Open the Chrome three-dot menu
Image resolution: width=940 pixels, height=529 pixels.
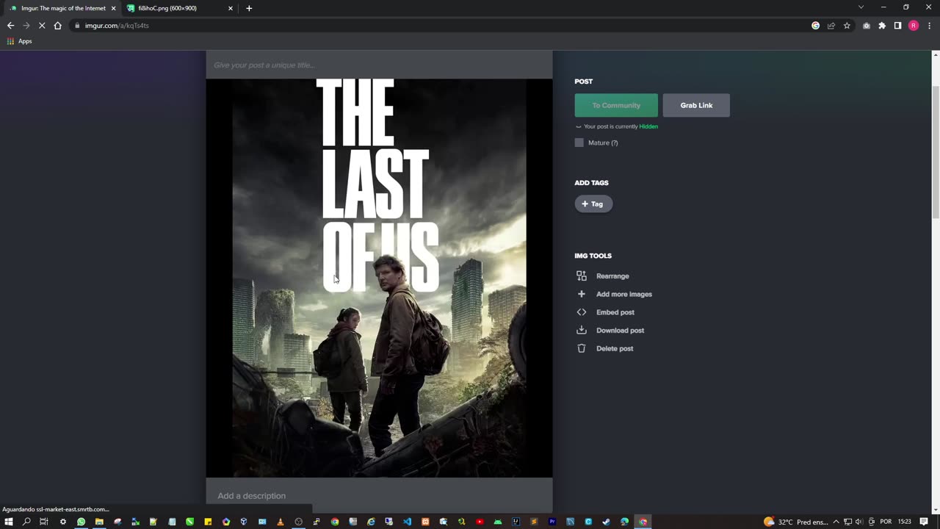pyautogui.click(x=929, y=26)
